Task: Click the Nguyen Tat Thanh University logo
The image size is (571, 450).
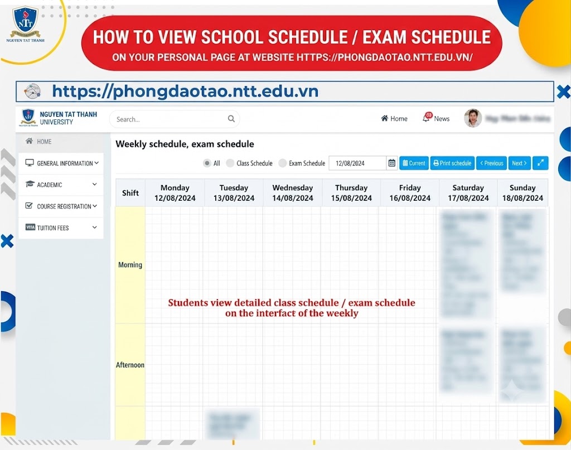Action: (x=58, y=118)
